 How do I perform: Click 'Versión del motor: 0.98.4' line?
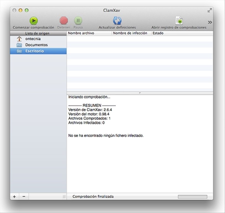point(89,114)
